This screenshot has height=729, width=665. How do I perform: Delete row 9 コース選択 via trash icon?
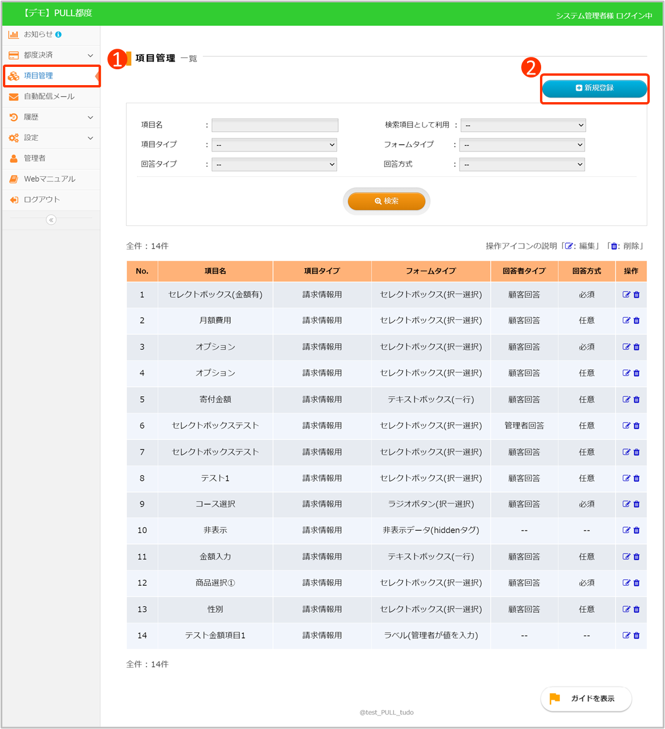(x=637, y=504)
